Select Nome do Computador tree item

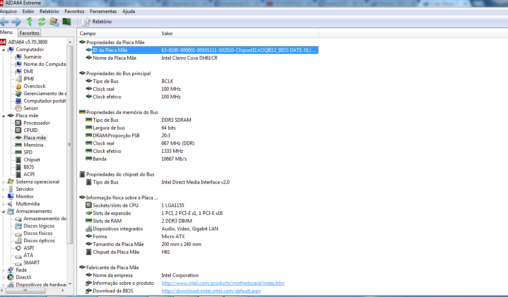pyautogui.click(x=45, y=64)
